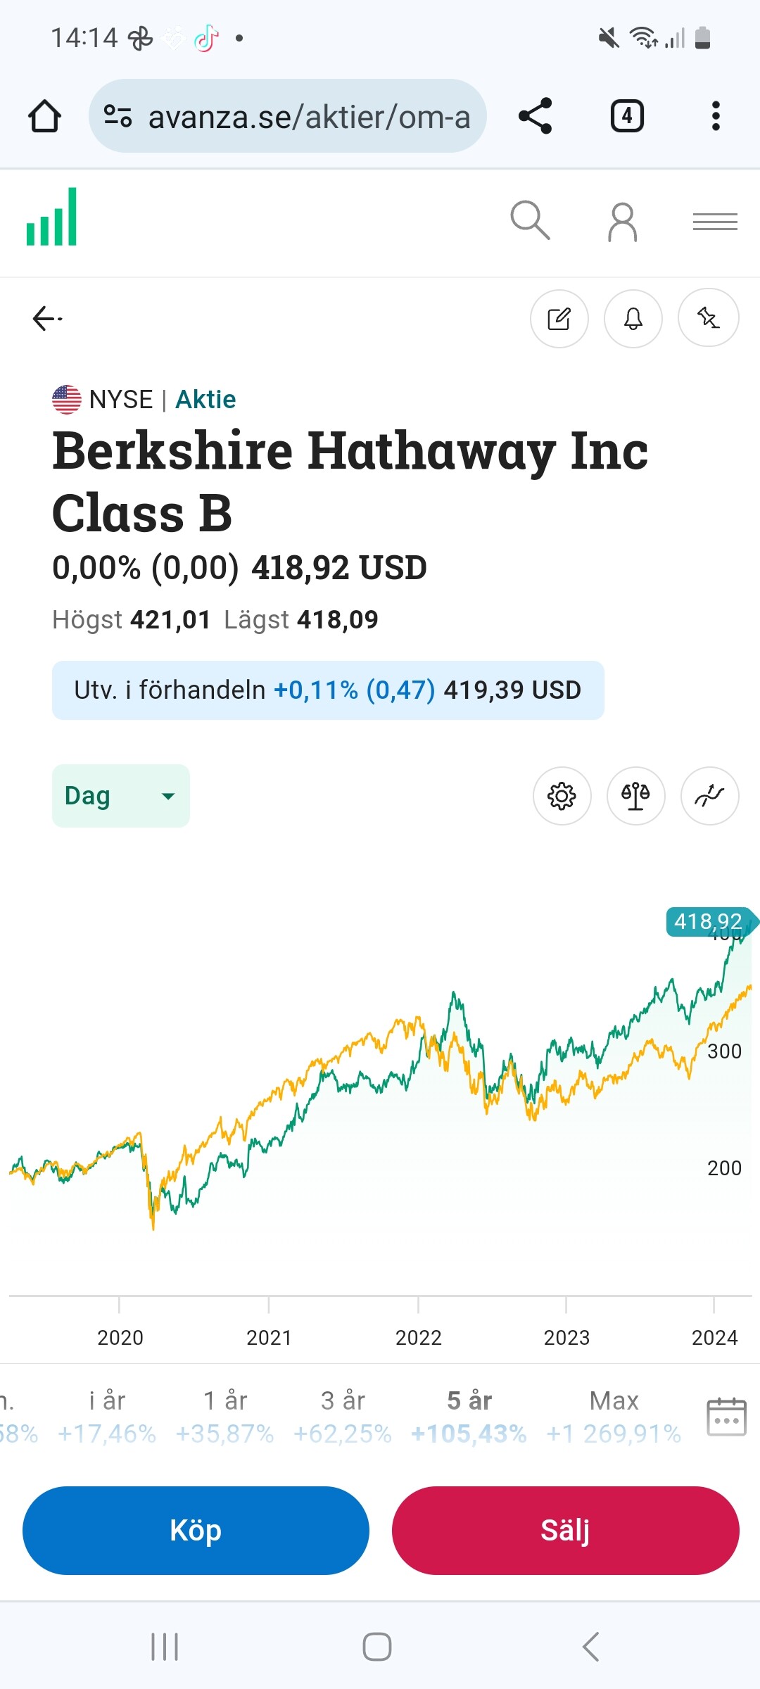760x1689 pixels.
Task: Open the edit note icon
Action: click(x=559, y=319)
